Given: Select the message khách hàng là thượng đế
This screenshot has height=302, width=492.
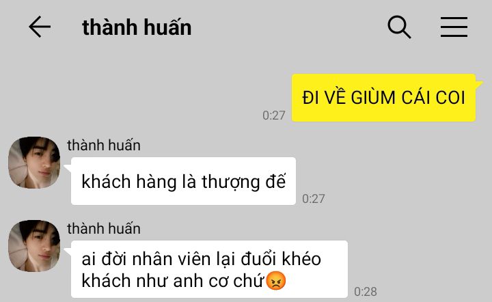Looking at the screenshot, I should point(183,181).
